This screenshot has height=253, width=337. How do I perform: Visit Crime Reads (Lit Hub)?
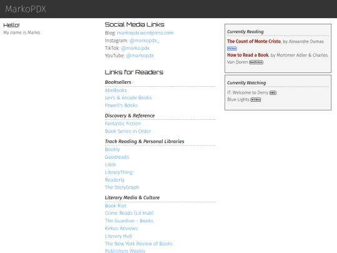(x=129, y=213)
